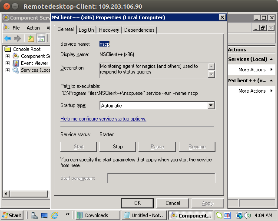Click the Component Services tree icon

click(16, 56)
